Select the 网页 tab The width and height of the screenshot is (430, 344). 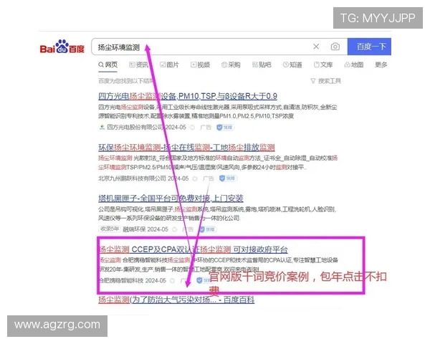tap(107, 64)
